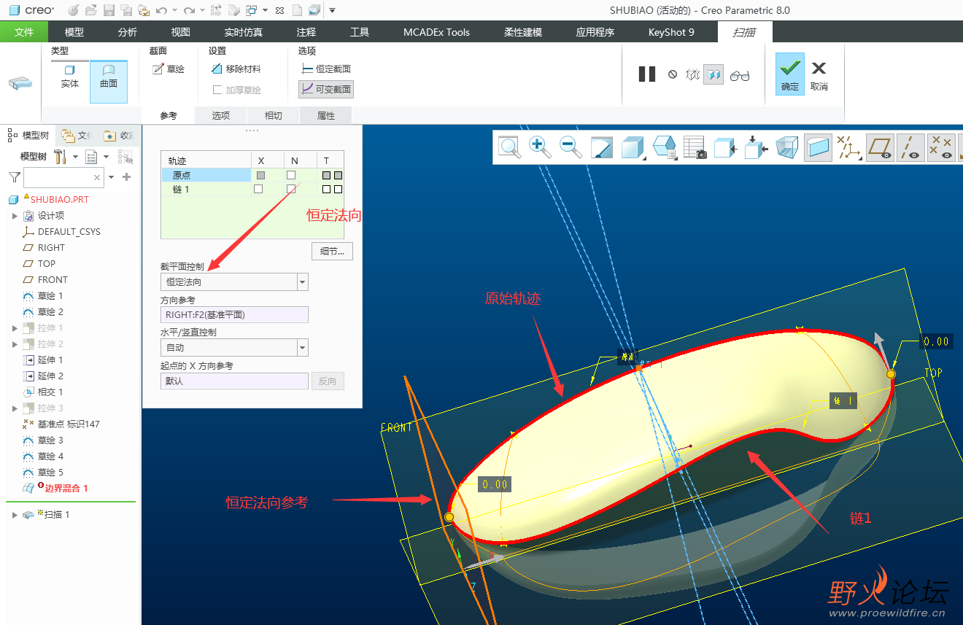Open quick access toolbar customize dropdown arrow
The height and width of the screenshot is (625, 963).
(x=332, y=10)
